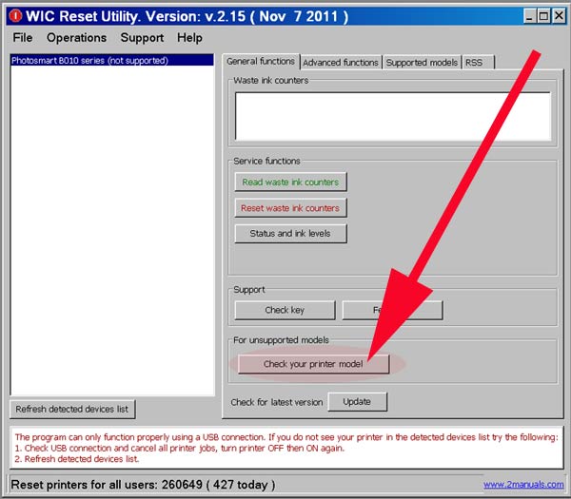Viewport: 571px width, 499px height.
Task: Click Check your printer model button
Action: [x=313, y=364]
